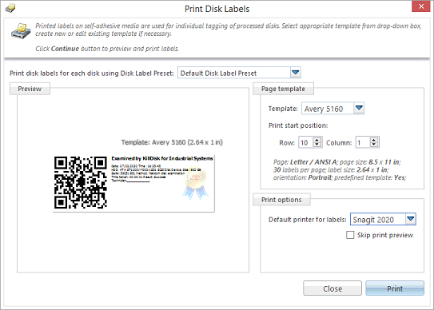The height and width of the screenshot is (310, 434).
Task: Close the Print Disk Labels dialog window
Action: pos(421,6)
